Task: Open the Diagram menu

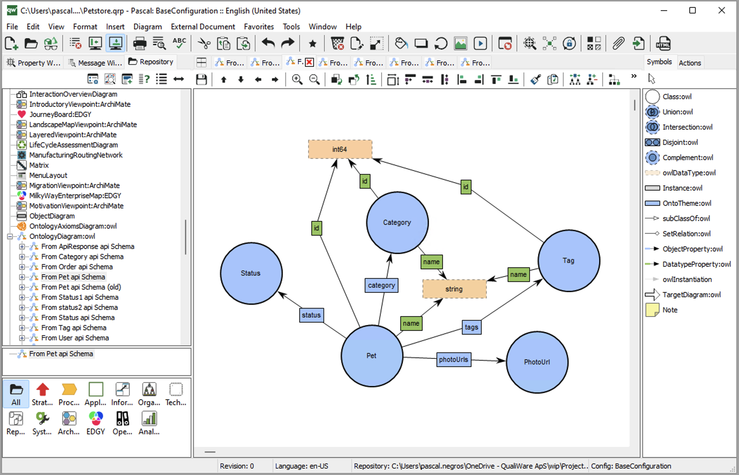Action: [x=147, y=27]
